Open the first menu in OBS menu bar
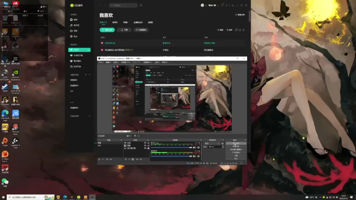The image size is (356, 200). point(101,62)
